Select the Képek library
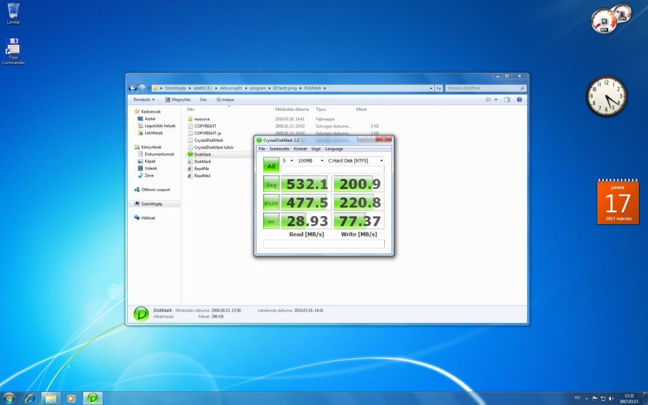 (x=150, y=161)
